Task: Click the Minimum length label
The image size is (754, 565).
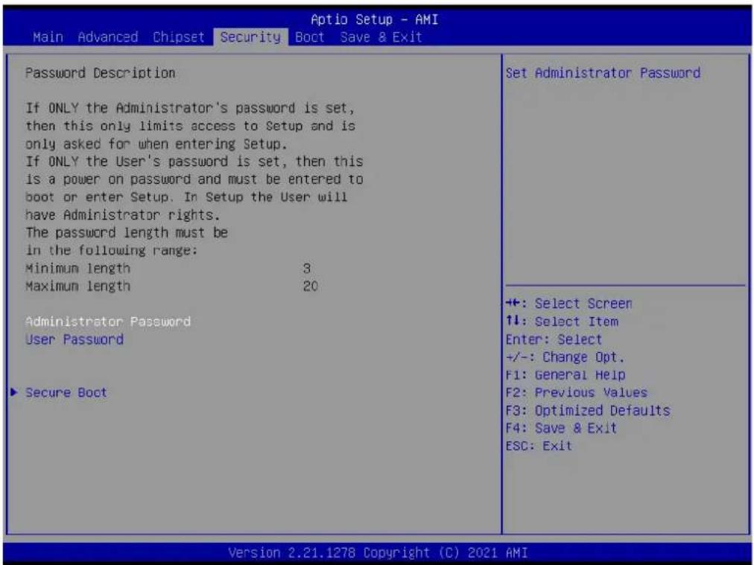Action: pyautogui.click(x=77, y=268)
